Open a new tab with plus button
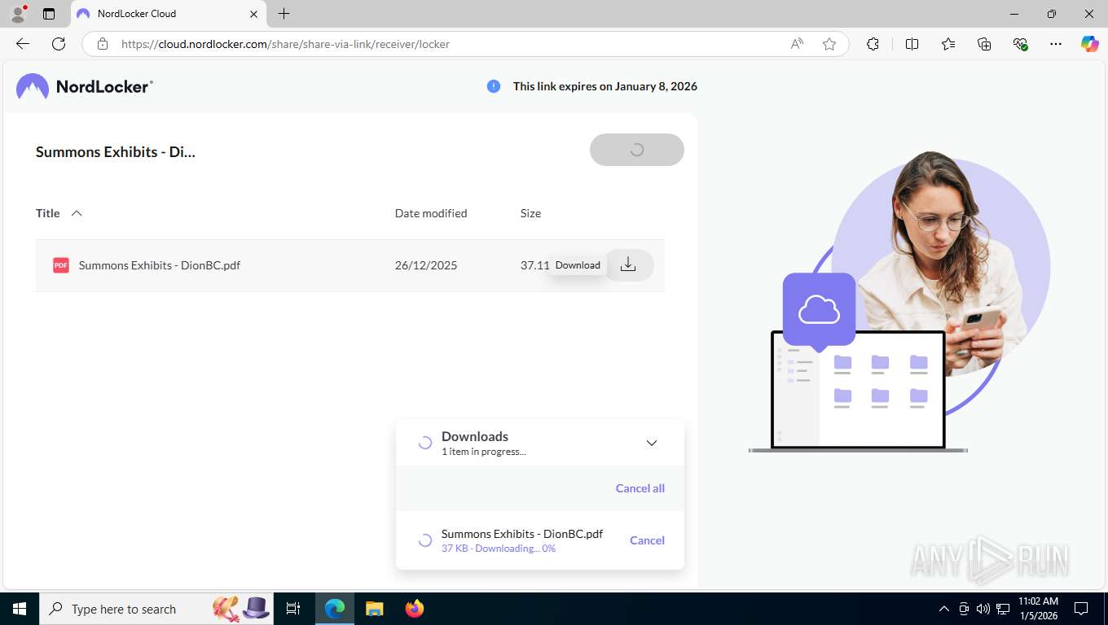 click(284, 14)
